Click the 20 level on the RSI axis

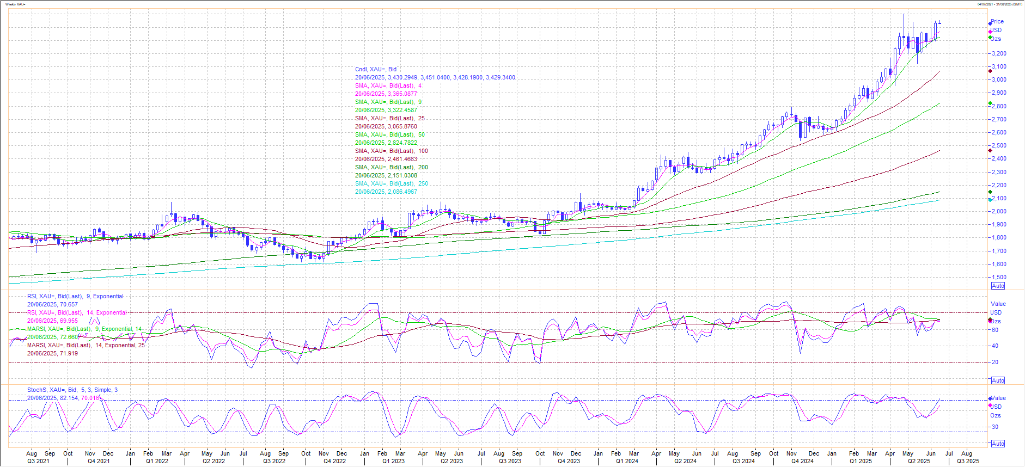(x=995, y=362)
